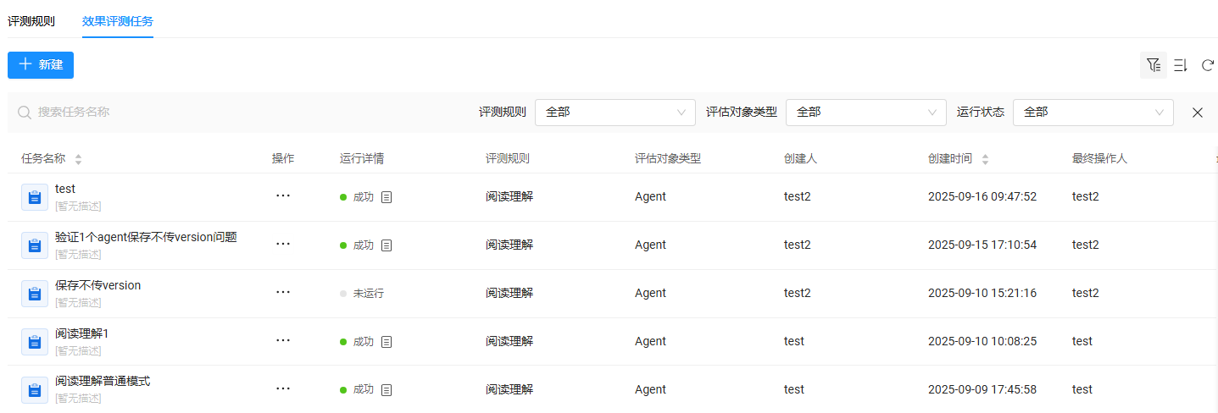Sort the table by 任务名称 column
Image resolution: width=1218 pixels, height=413 pixels.
coord(79,159)
